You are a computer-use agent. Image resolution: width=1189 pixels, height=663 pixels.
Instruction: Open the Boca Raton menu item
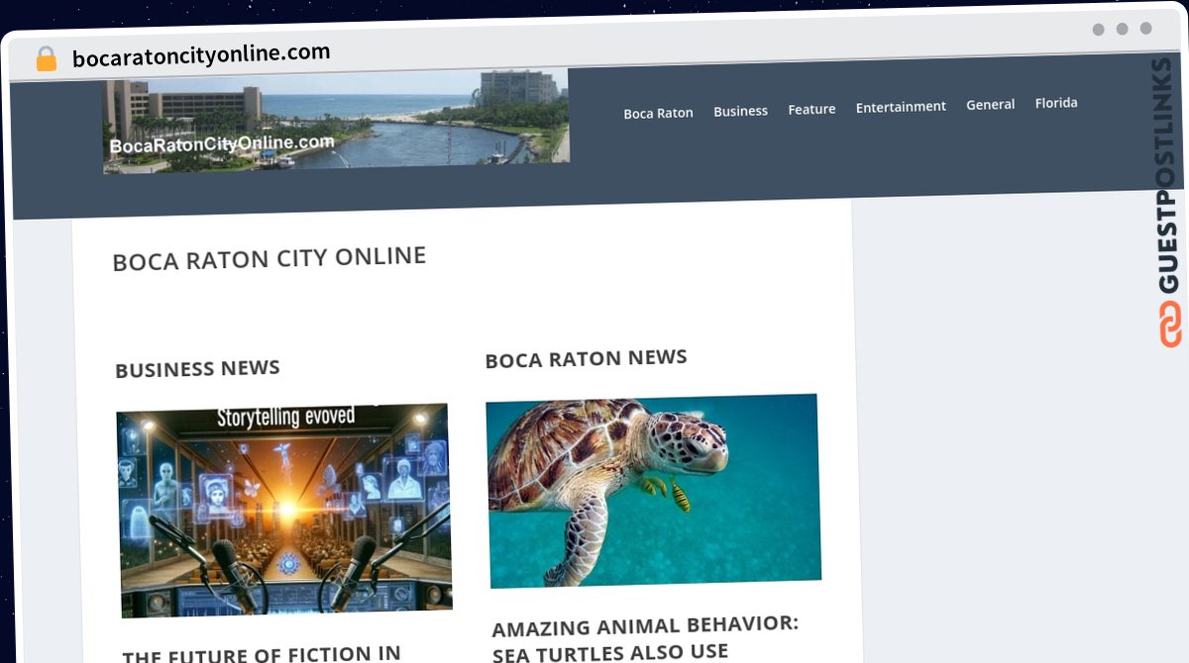click(658, 113)
